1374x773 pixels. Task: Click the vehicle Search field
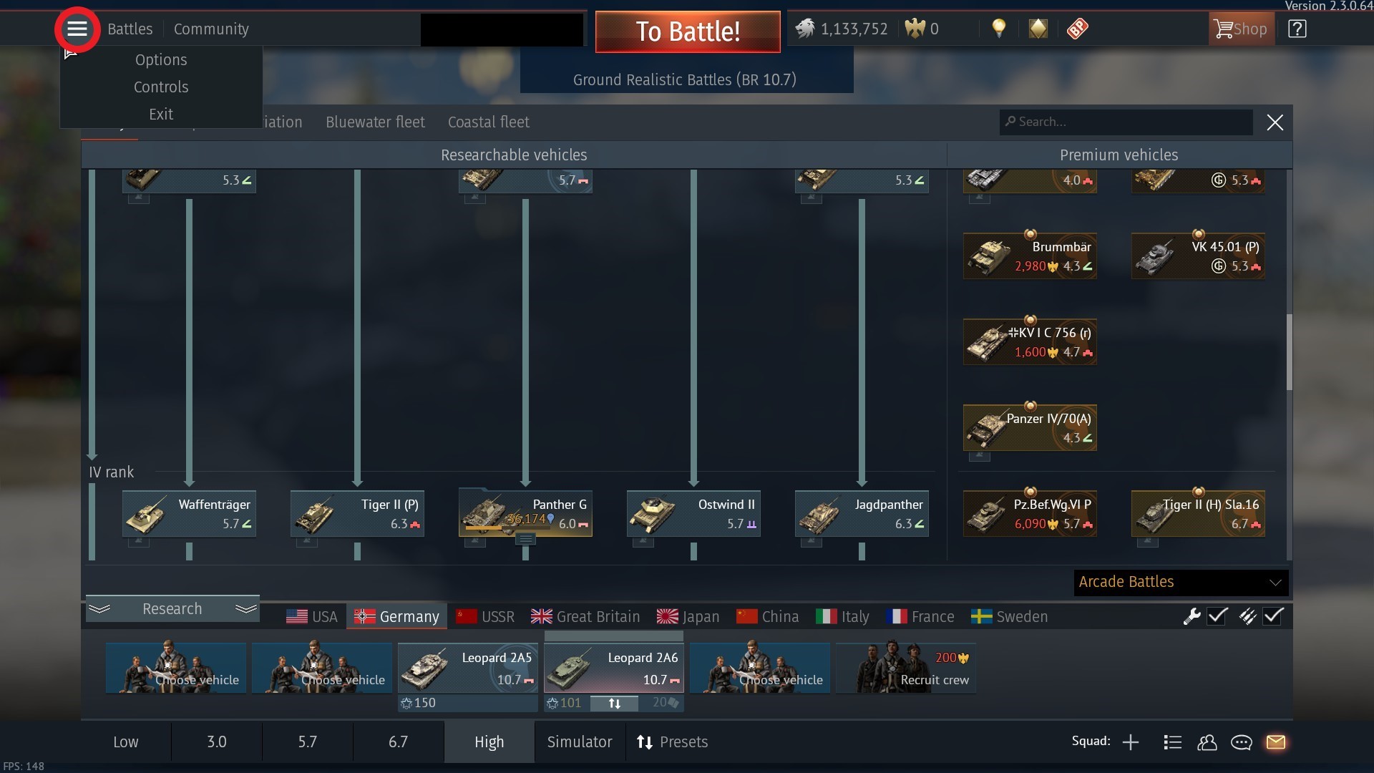tap(1126, 122)
